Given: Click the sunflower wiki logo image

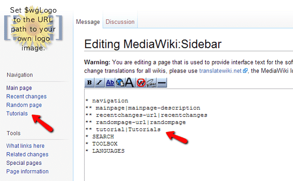Looking at the screenshot, I should 33,28.
